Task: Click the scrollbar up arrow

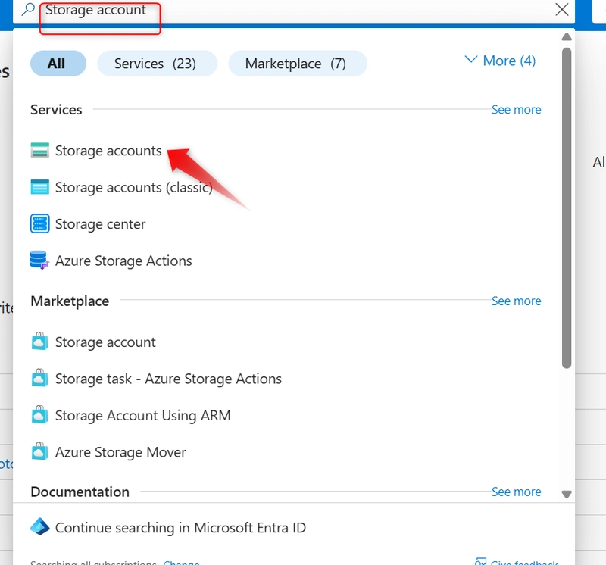Action: [567, 36]
